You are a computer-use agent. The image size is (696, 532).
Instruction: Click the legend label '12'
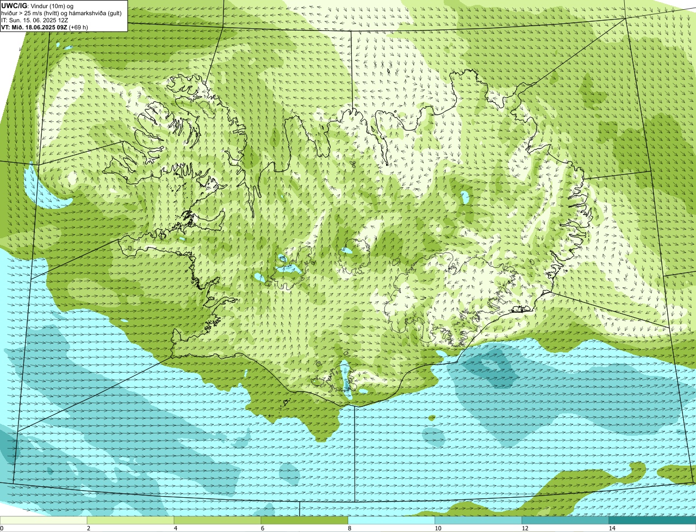coord(525,528)
